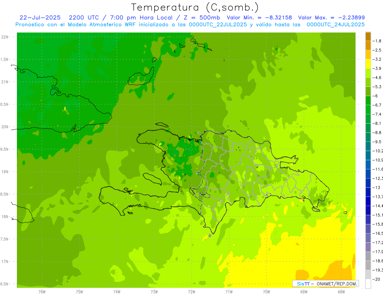Click the -5.3 colorbar value

[377, 87]
